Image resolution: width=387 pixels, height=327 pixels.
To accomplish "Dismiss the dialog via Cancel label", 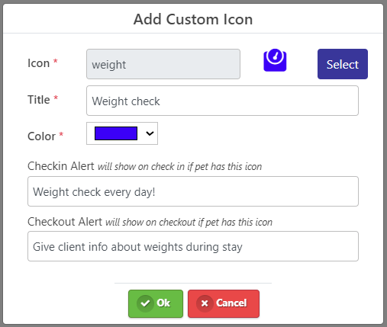I will click(231, 303).
